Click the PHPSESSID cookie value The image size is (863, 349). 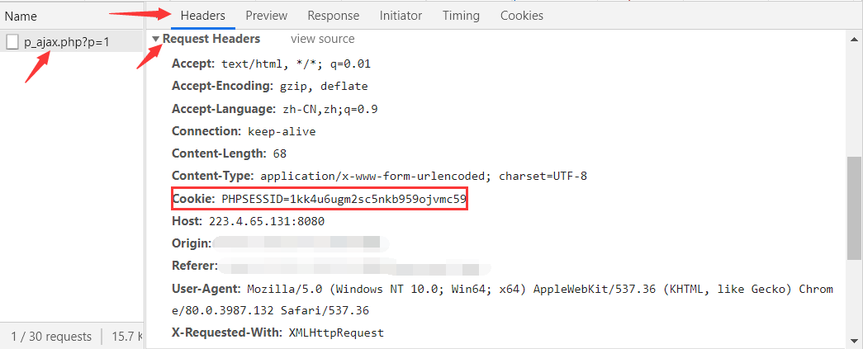pos(344,199)
